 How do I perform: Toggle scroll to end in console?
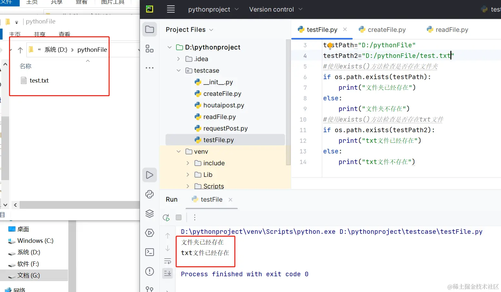click(168, 273)
